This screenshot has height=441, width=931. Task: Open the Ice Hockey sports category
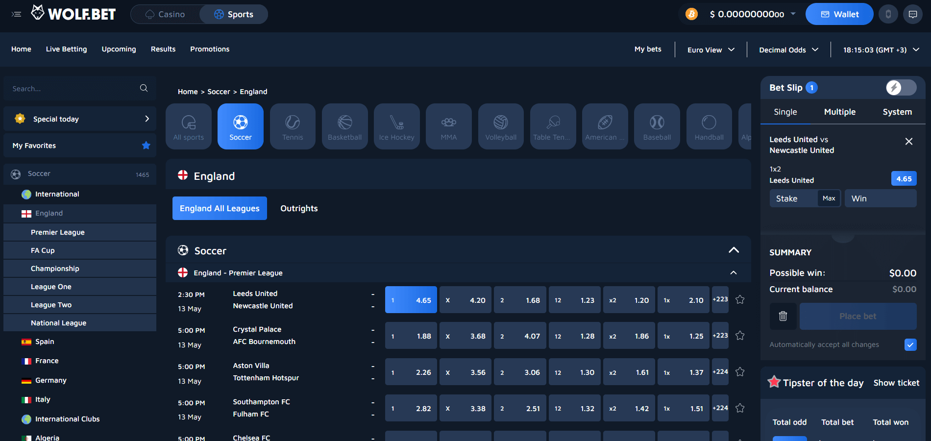[x=396, y=126]
